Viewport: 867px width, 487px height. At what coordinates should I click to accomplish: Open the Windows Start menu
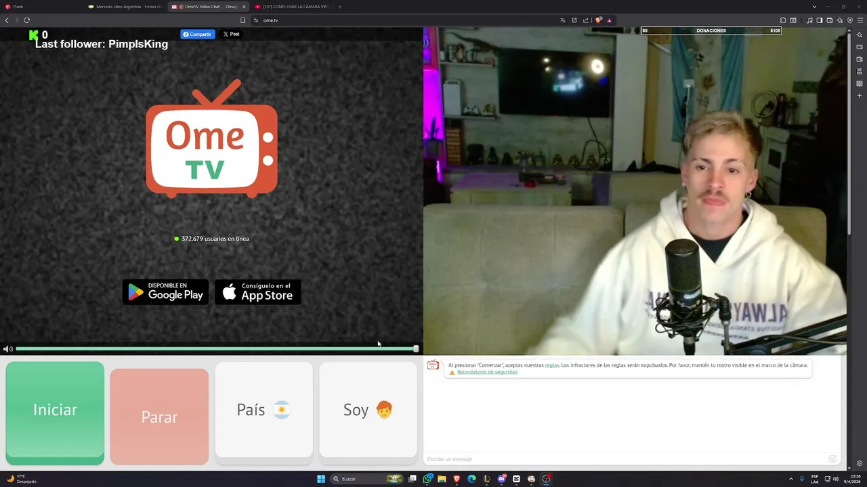pos(321,479)
